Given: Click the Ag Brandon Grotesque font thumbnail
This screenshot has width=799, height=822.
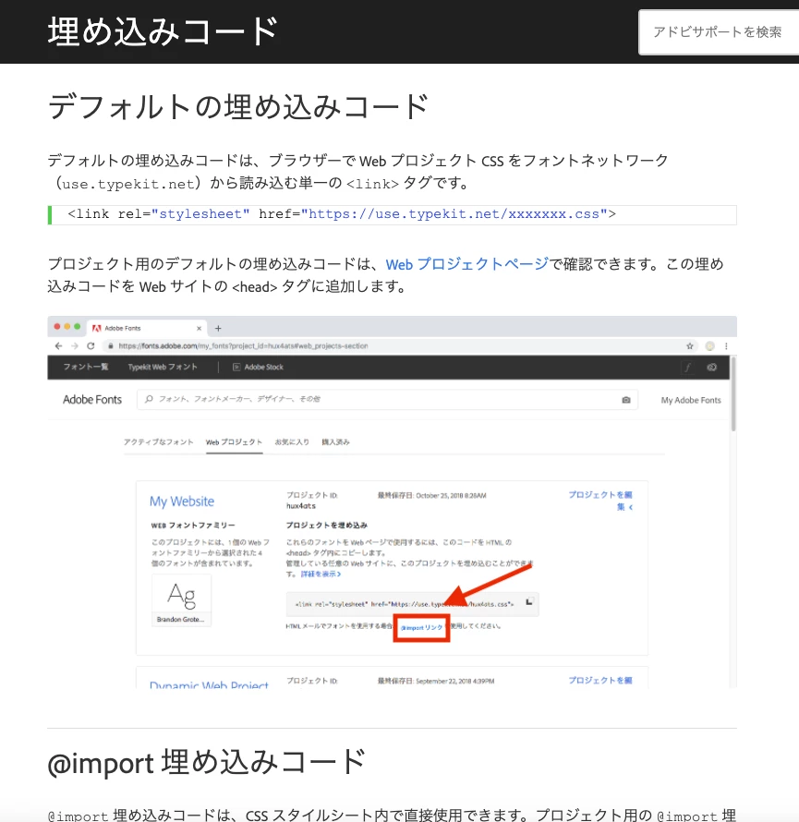Looking at the screenshot, I should 181,599.
